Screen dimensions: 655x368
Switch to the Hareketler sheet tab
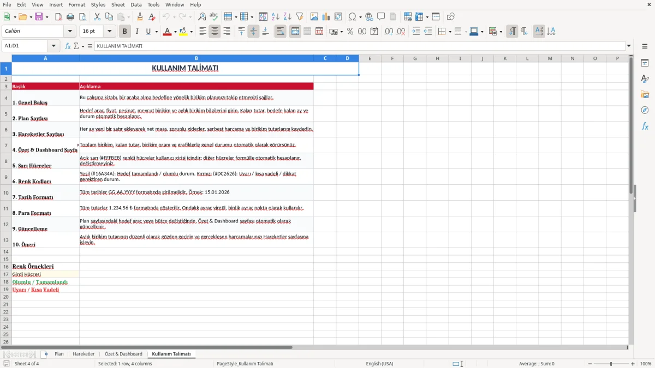(x=84, y=354)
